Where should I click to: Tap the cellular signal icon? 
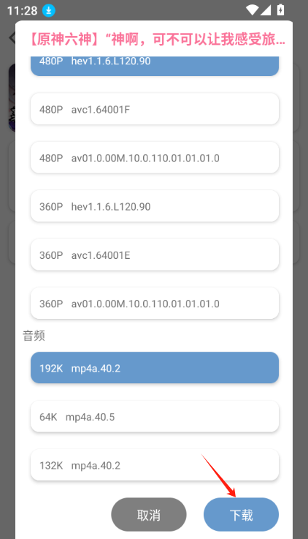266,10
